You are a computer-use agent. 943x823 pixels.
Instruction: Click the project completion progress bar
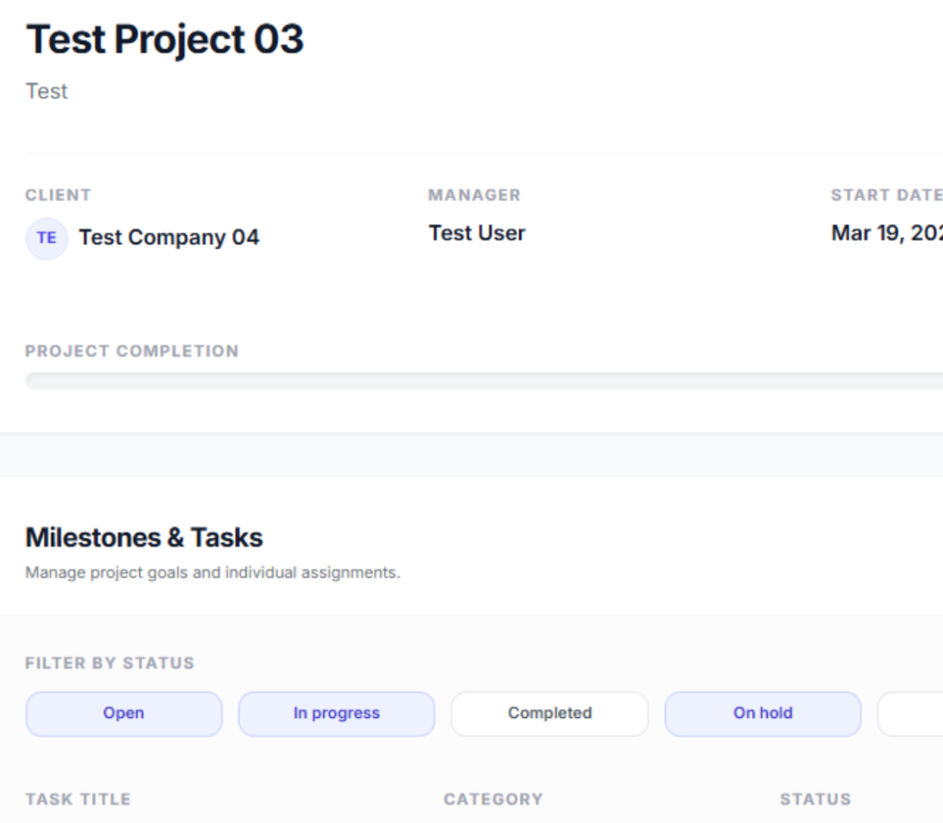[x=483, y=381]
